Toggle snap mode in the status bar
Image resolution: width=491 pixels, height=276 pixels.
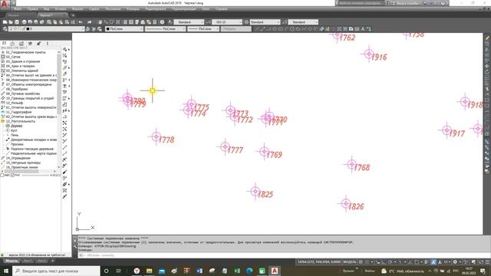pos(367,262)
